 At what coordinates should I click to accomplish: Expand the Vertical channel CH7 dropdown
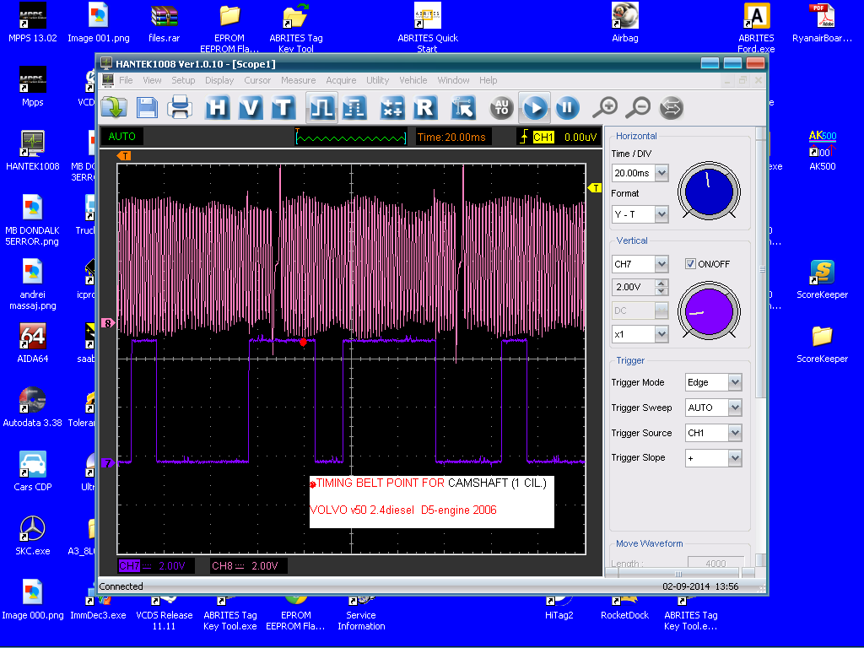coord(661,264)
